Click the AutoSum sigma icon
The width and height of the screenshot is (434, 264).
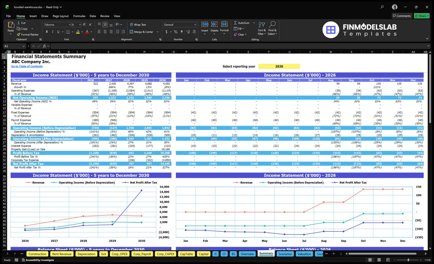click(x=235, y=23)
